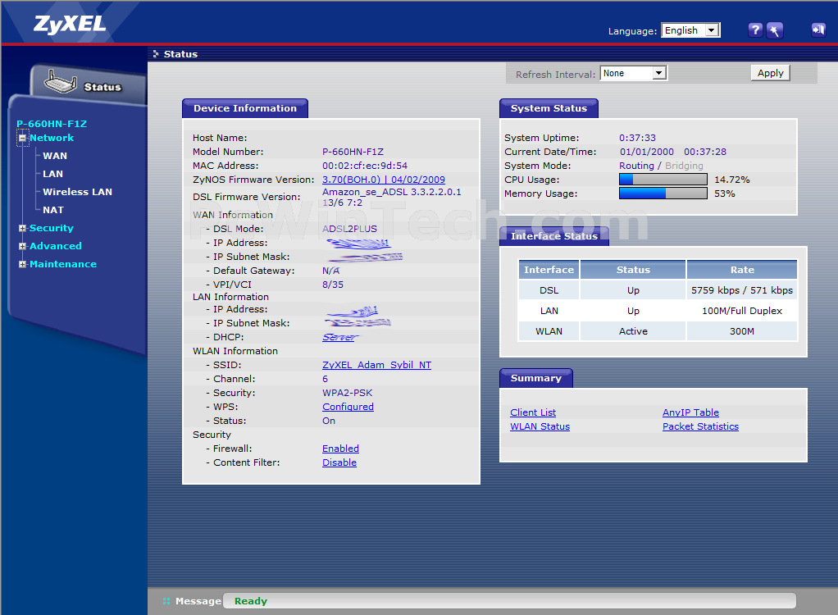
Task: Click the 'Bridging' system mode text
Action: [684, 166]
